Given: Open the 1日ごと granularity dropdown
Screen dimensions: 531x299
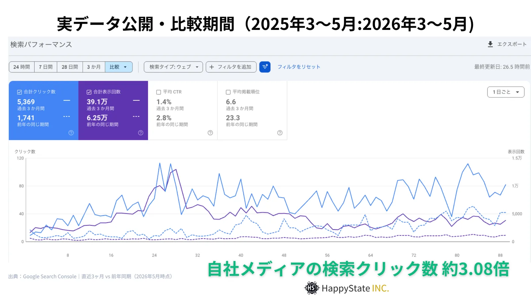Looking at the screenshot, I should [506, 92].
